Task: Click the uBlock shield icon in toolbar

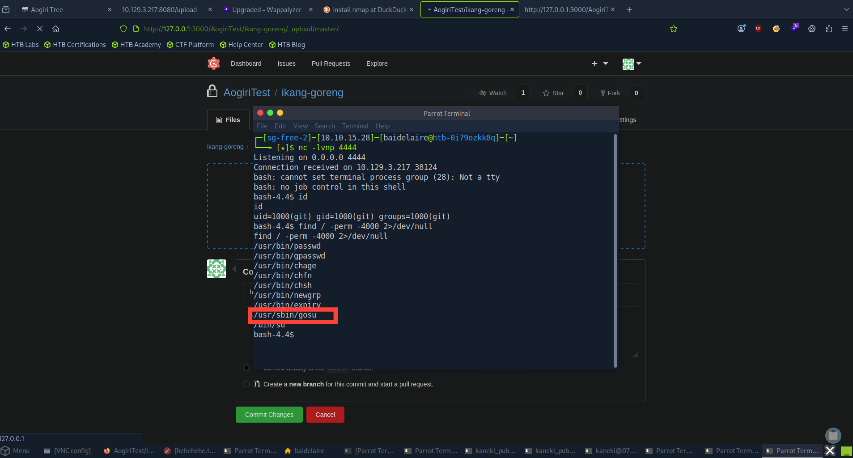Action: coord(758,29)
